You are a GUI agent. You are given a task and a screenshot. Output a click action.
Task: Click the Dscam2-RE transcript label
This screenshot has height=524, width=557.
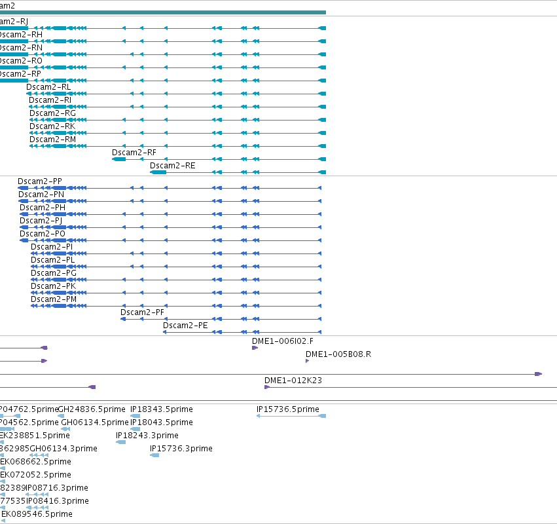pos(172,166)
